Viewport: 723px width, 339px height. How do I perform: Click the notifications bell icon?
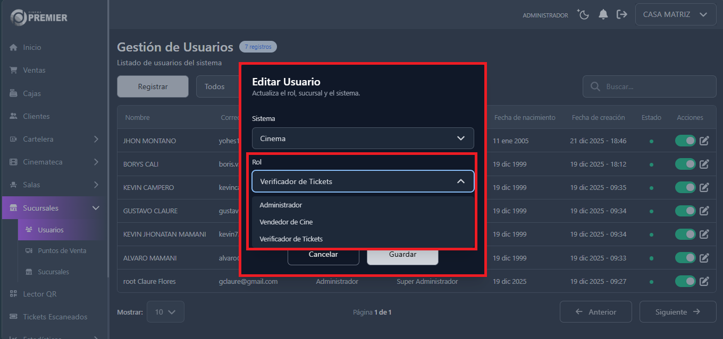[x=603, y=14]
